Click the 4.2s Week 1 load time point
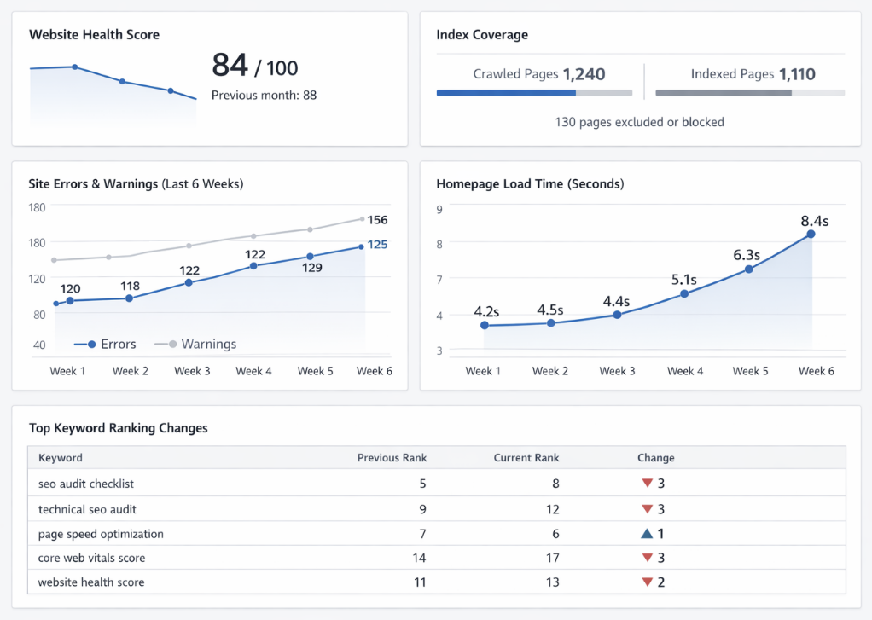The width and height of the screenshot is (872, 620). point(485,325)
